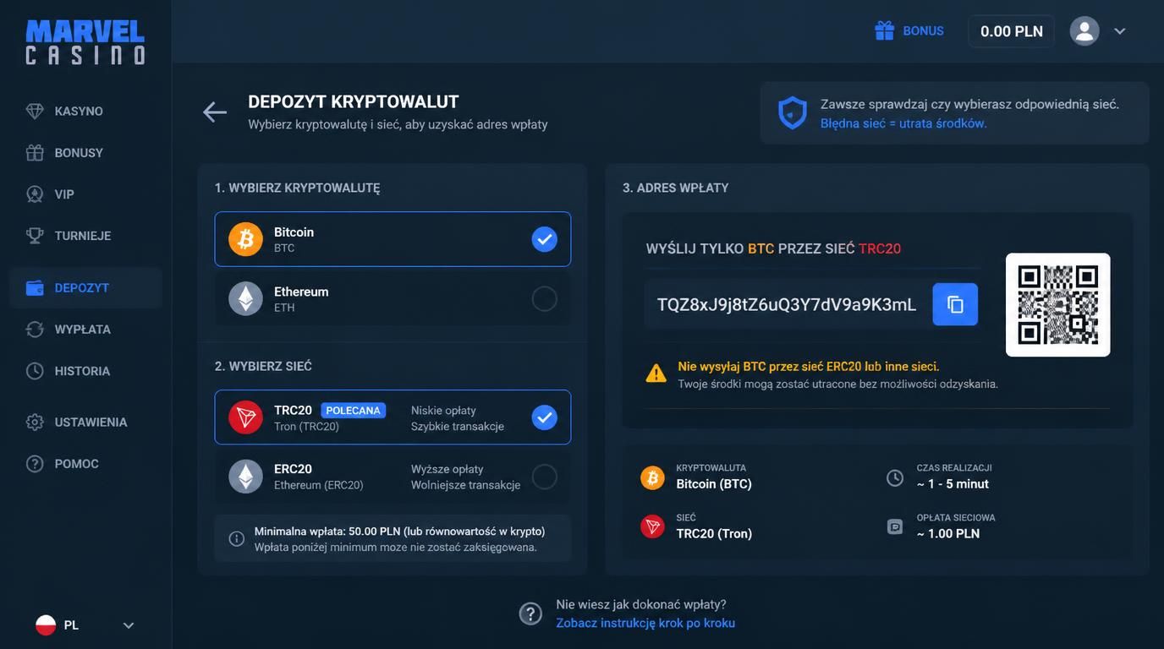Click the Polish flag icon
Image resolution: width=1164 pixels, height=649 pixels.
46,625
